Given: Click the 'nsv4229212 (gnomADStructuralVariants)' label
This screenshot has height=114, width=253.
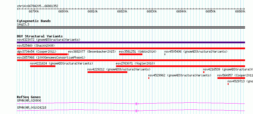Looking at the screenshot, I should (x=119, y=69).
